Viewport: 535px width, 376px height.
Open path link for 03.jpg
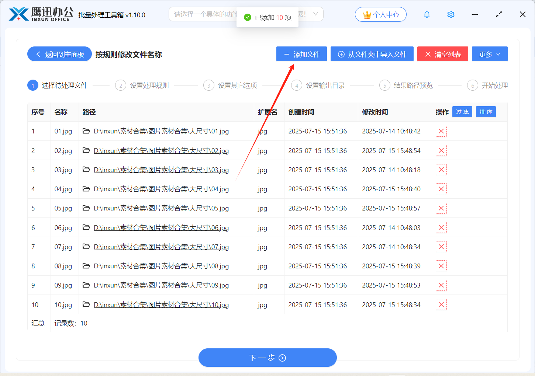pyautogui.click(x=161, y=170)
